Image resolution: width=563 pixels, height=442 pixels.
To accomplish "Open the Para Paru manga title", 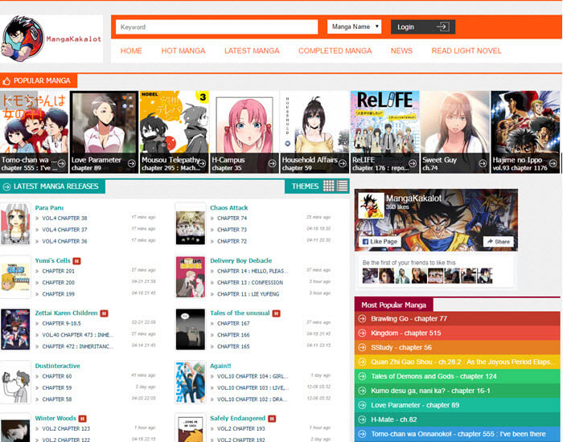I will coord(49,207).
